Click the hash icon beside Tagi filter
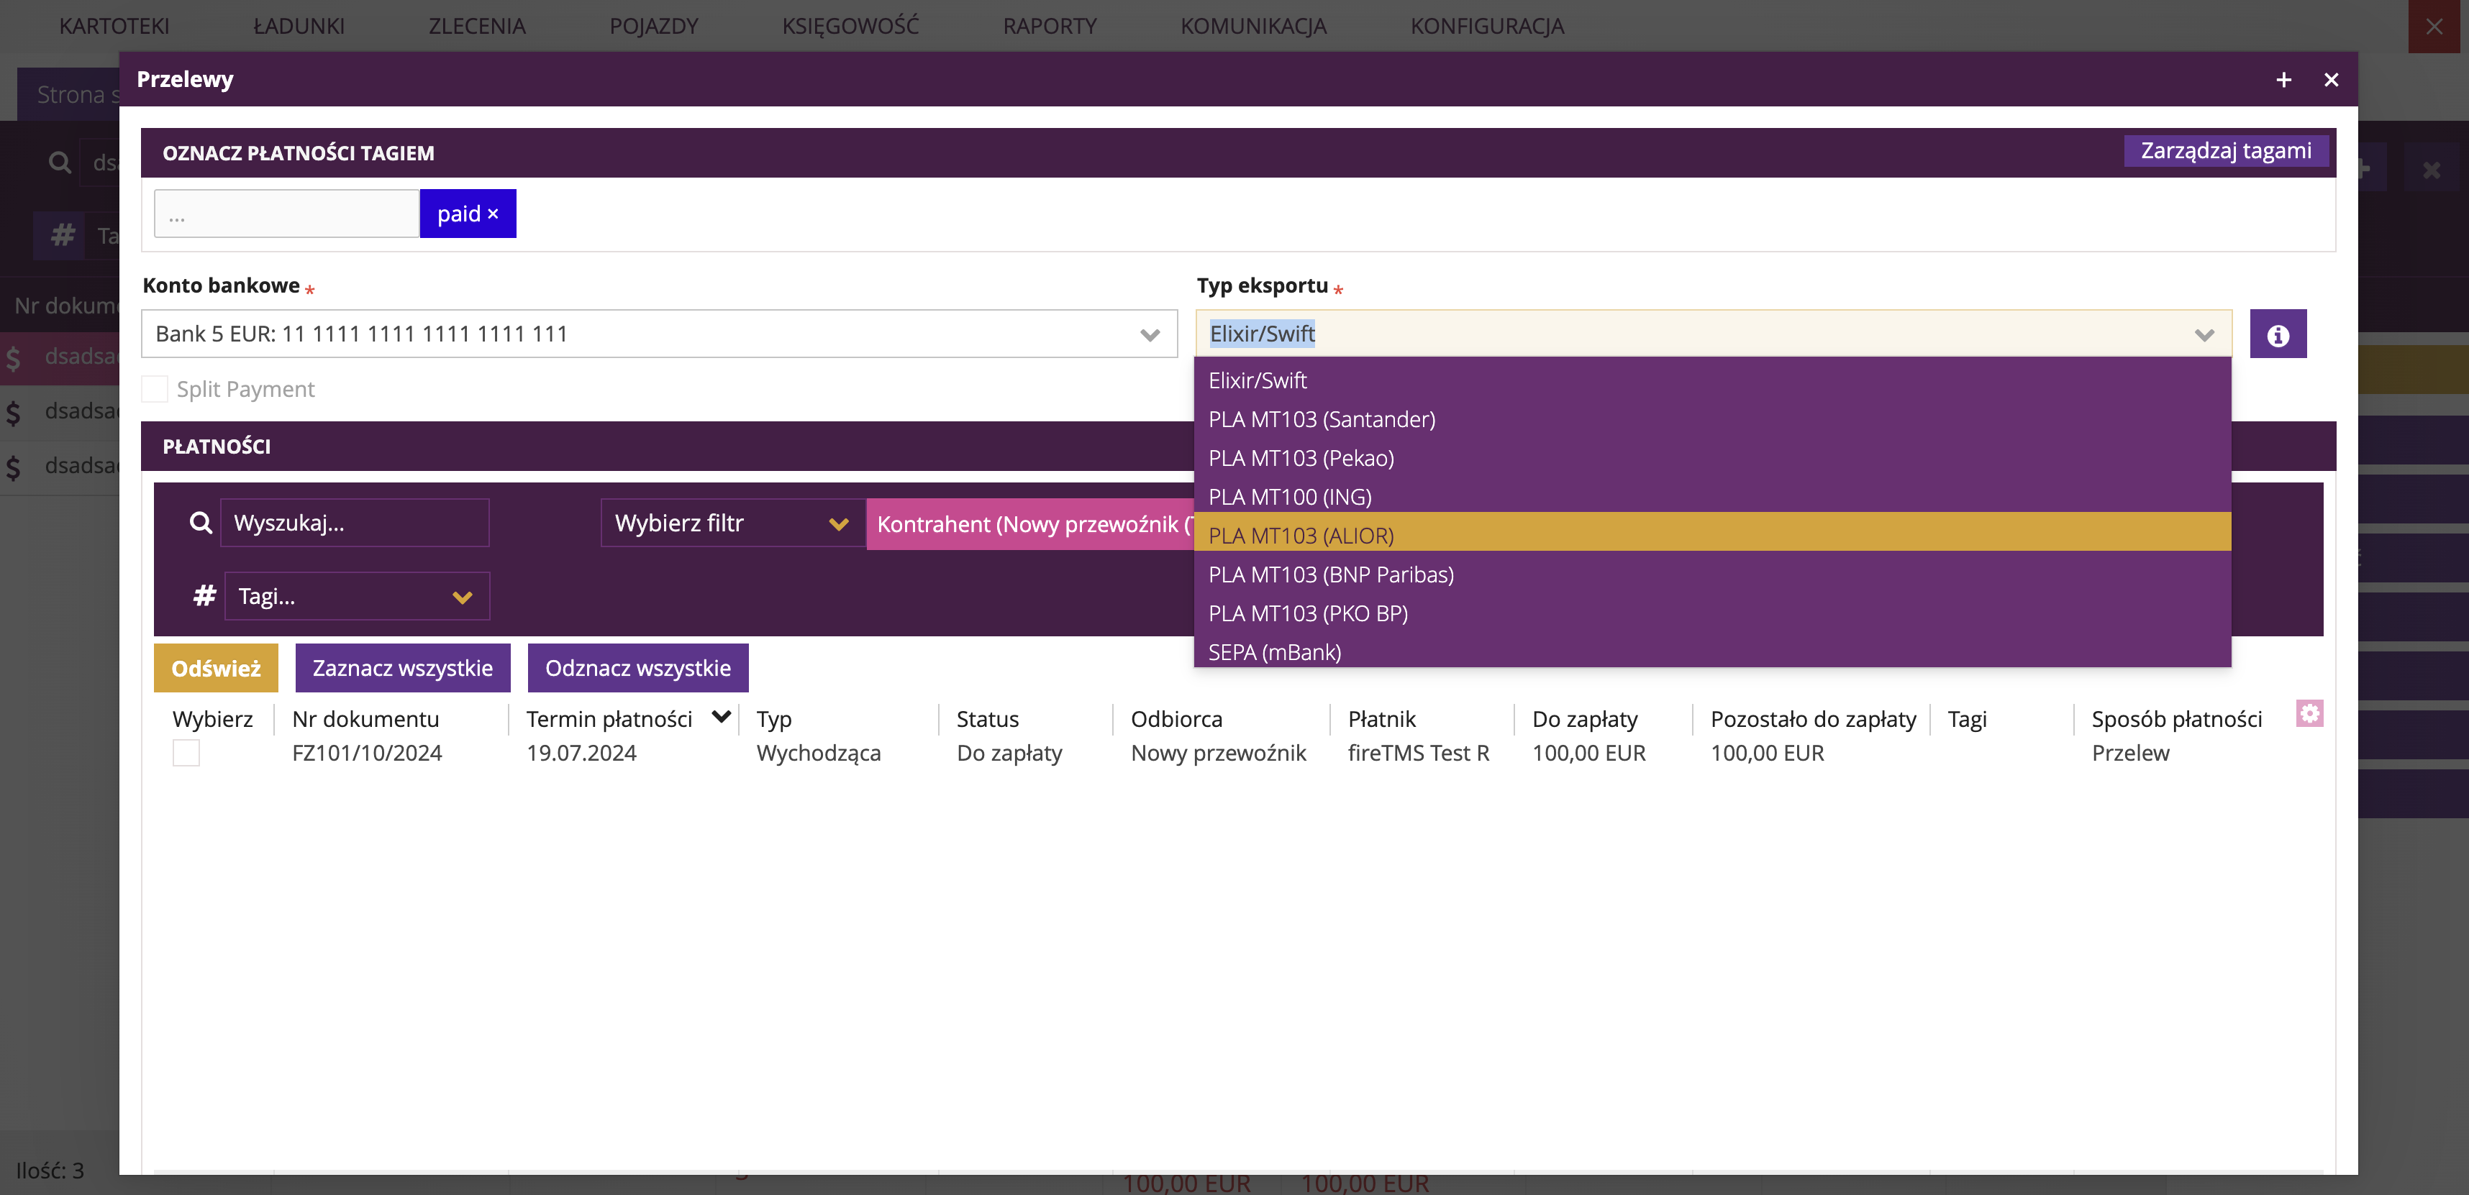Image resolution: width=2469 pixels, height=1195 pixels. coord(204,596)
